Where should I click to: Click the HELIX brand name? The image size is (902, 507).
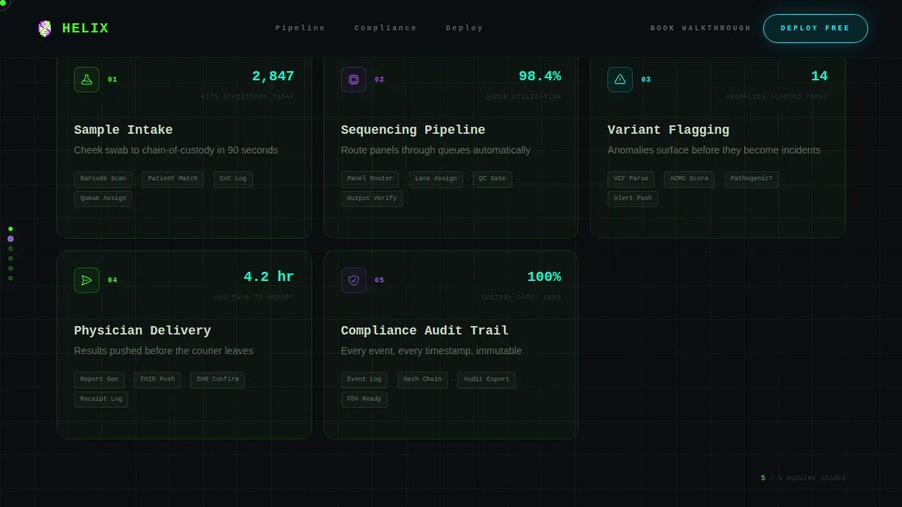(85, 29)
